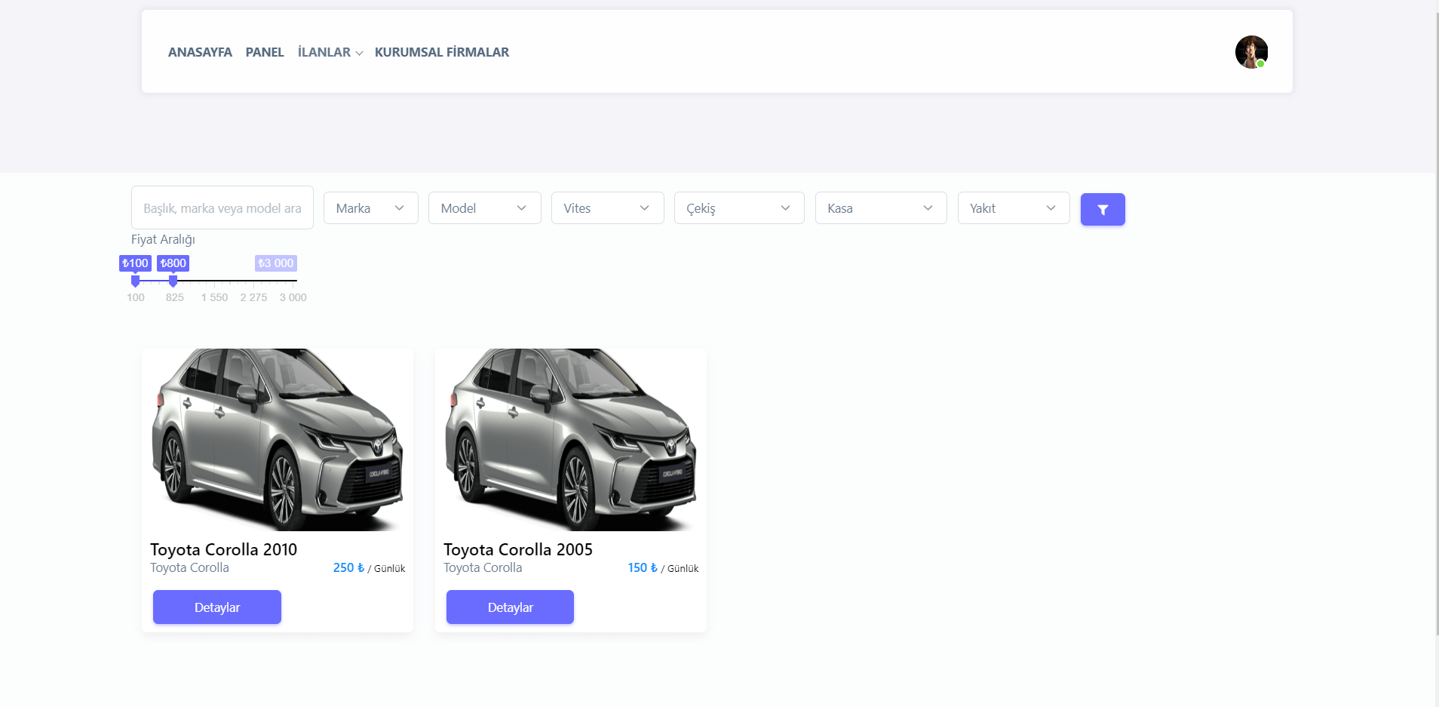Open the Çekiş dropdown
Image resolution: width=1439 pixels, height=707 pixels.
point(738,207)
